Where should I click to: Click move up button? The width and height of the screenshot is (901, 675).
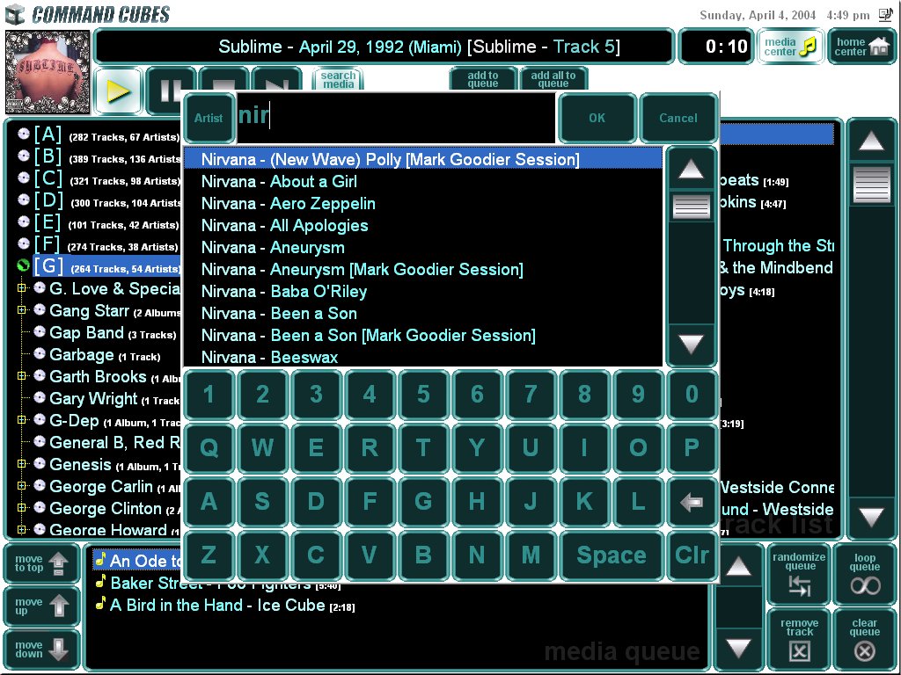point(41,606)
